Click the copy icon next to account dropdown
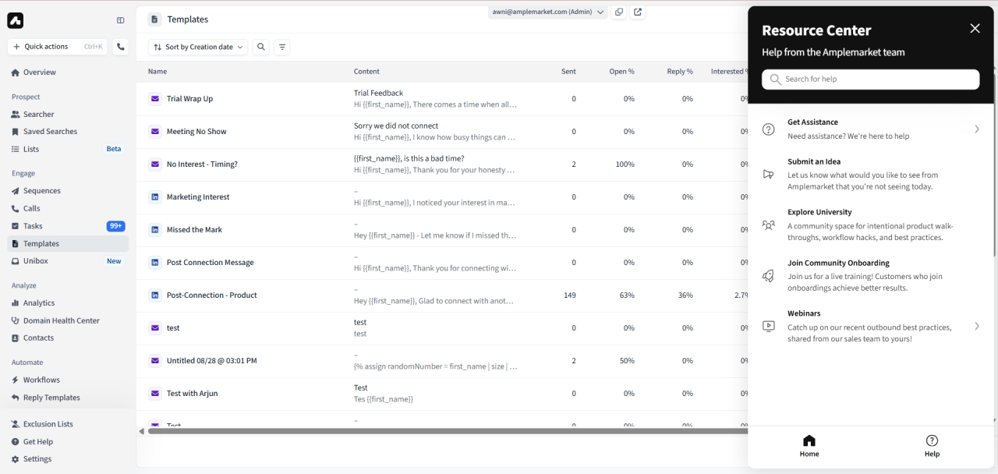Image resolution: width=998 pixels, height=474 pixels. (x=619, y=12)
